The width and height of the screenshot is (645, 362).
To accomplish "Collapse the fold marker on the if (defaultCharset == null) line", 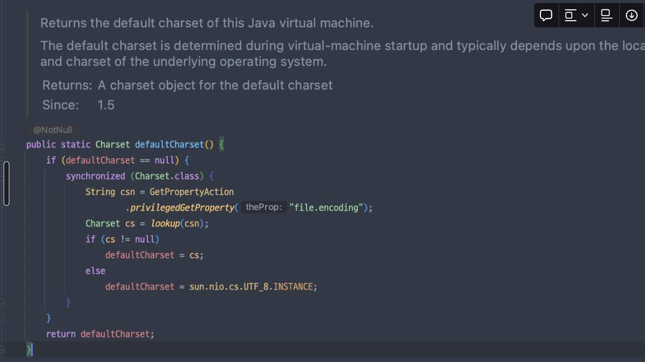I will [x=3, y=160].
